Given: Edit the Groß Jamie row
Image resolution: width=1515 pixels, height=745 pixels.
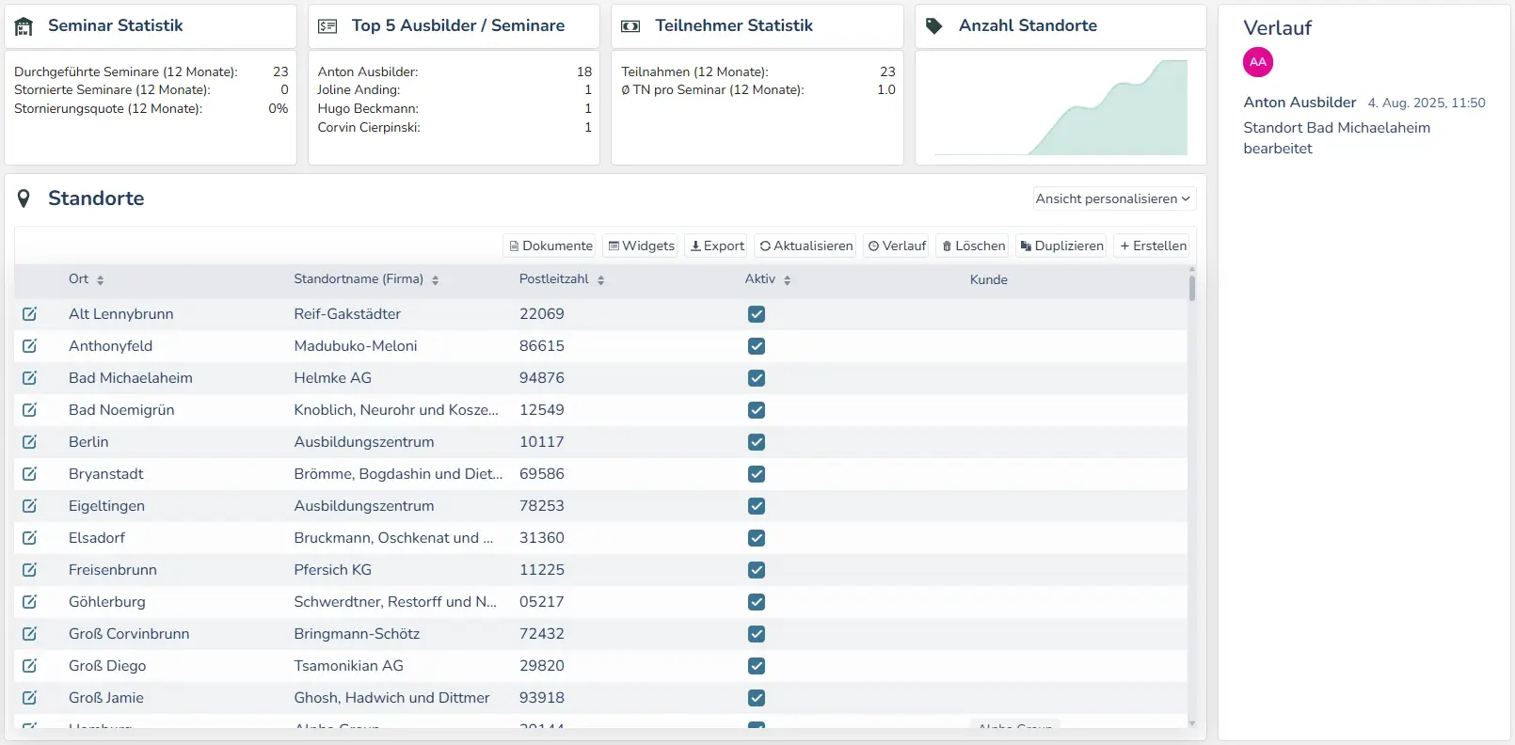Looking at the screenshot, I should click(30, 698).
